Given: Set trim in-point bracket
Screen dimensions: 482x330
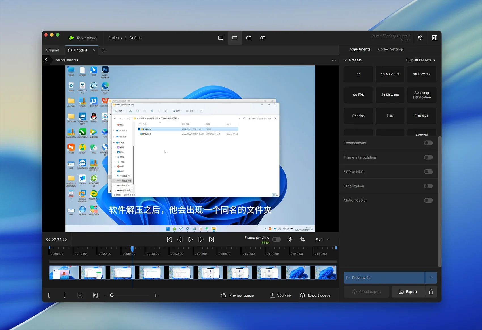Looking at the screenshot, I should (x=49, y=295).
